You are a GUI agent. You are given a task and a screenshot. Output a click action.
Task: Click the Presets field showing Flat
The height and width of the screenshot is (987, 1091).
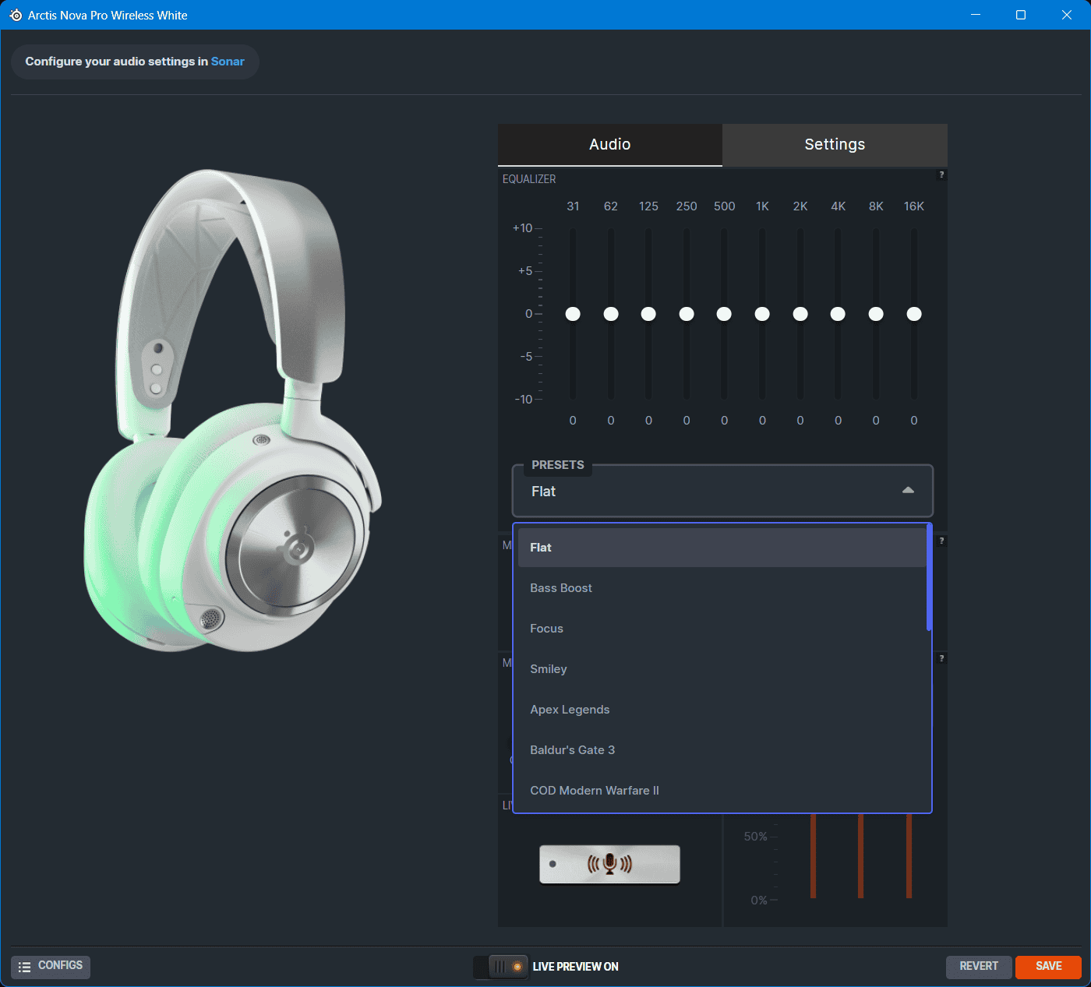pos(722,491)
